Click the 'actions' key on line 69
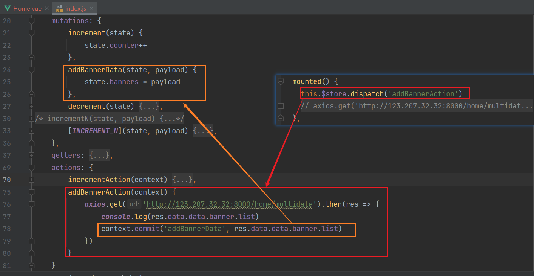The height and width of the screenshot is (276, 534). (x=66, y=168)
